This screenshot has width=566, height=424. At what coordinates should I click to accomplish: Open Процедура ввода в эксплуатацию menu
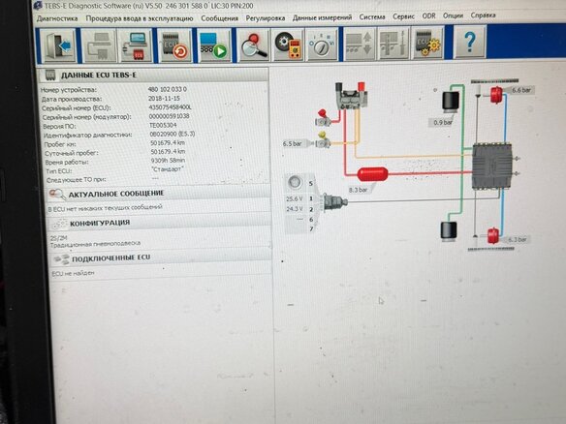coord(140,18)
